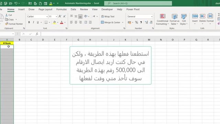Click the Insert Function fx icon
Screen dimensions: 220x124
click(37, 34)
